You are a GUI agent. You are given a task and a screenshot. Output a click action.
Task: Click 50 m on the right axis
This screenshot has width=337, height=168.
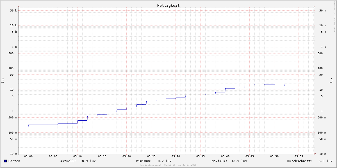(323, 139)
